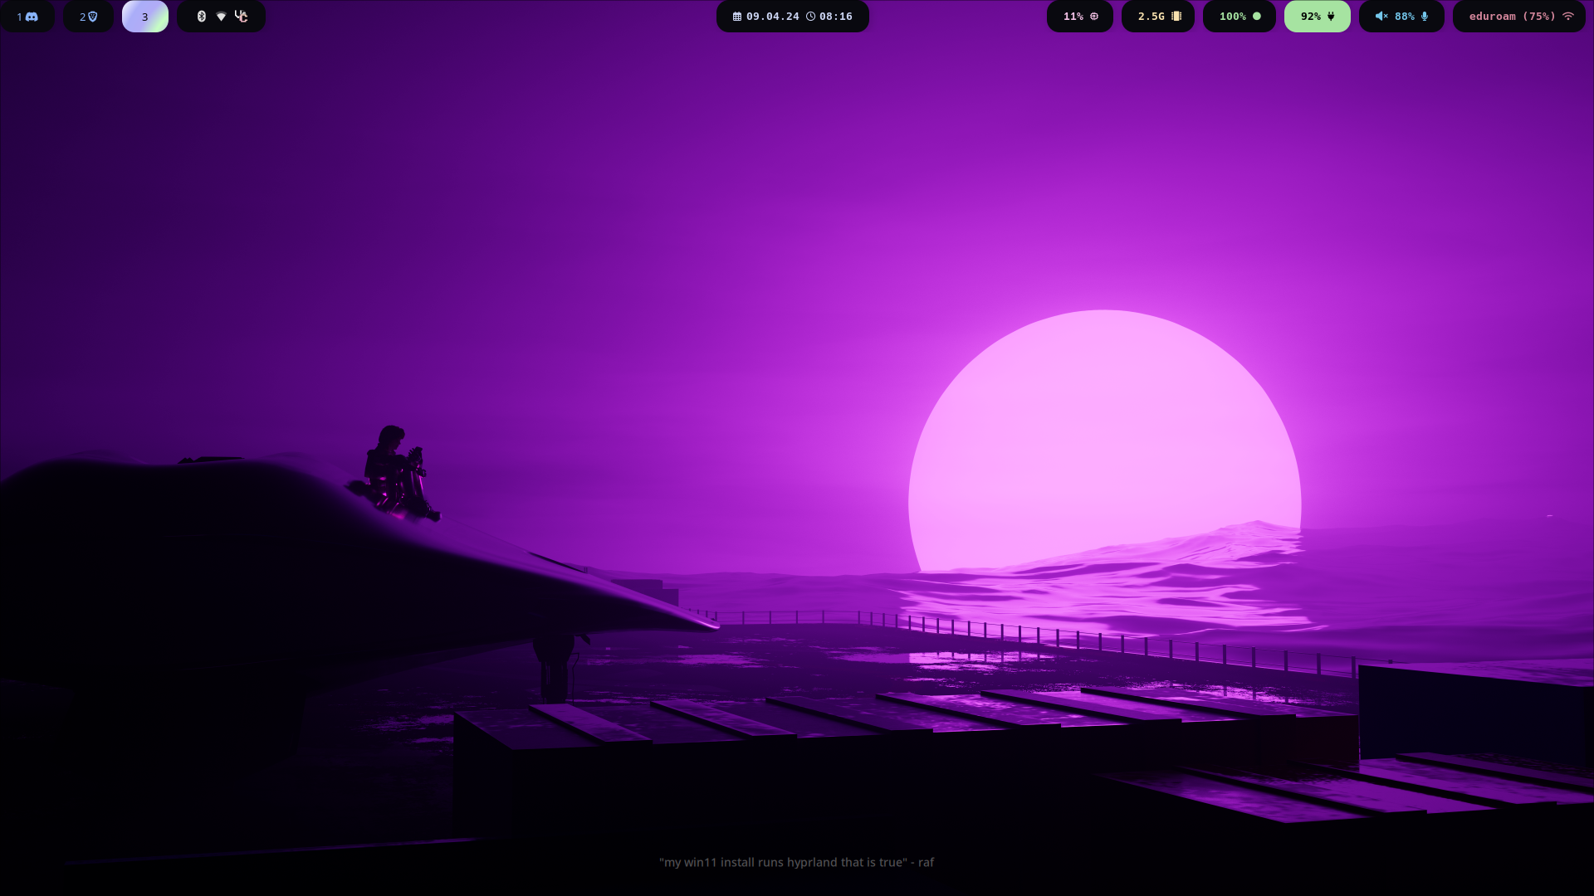The image size is (1594, 896).
Task: Click the Wi-Fi signal icon
Action: 1568,17
